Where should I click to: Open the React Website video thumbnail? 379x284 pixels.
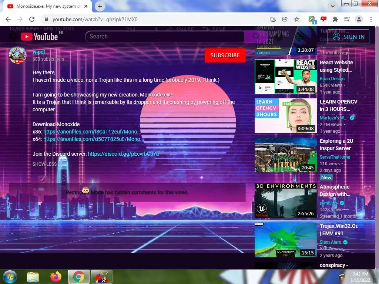285,76
